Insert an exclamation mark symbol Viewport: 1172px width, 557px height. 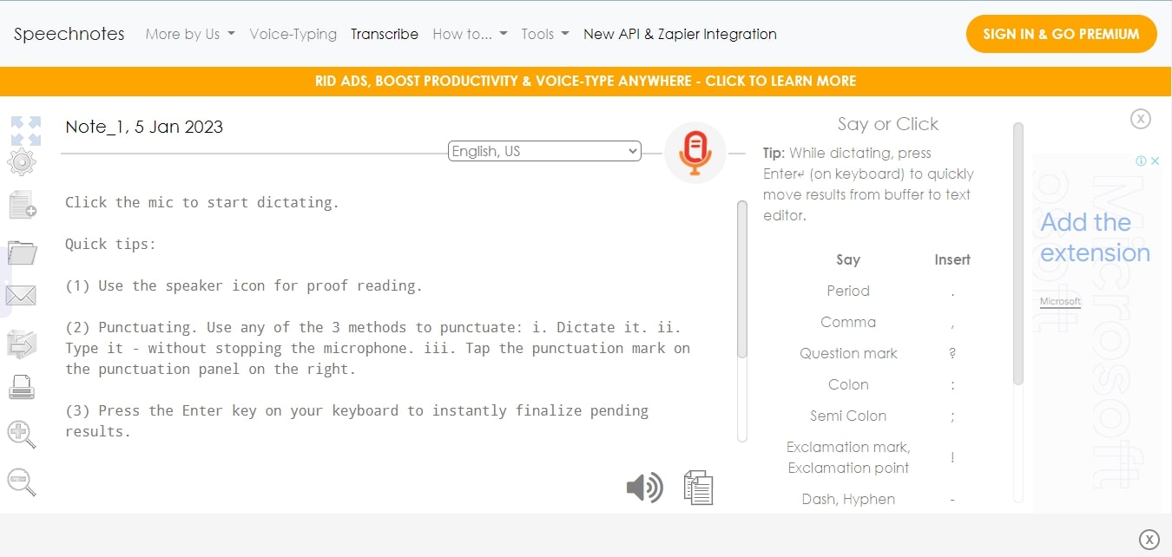pyautogui.click(x=952, y=457)
